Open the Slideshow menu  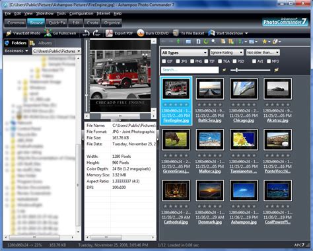coord(45,13)
